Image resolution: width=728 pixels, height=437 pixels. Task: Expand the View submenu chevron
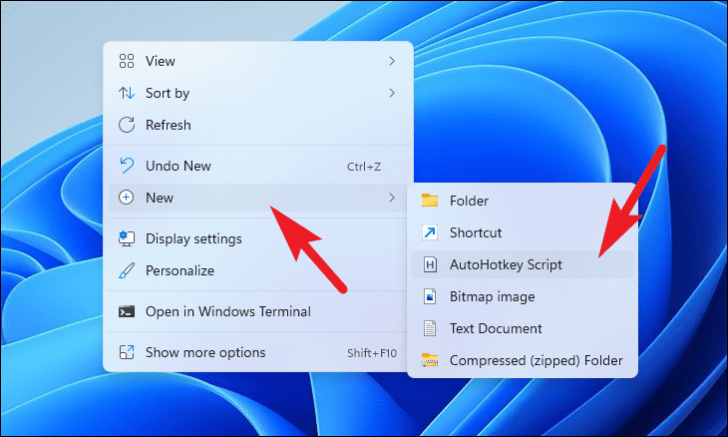coord(392,61)
